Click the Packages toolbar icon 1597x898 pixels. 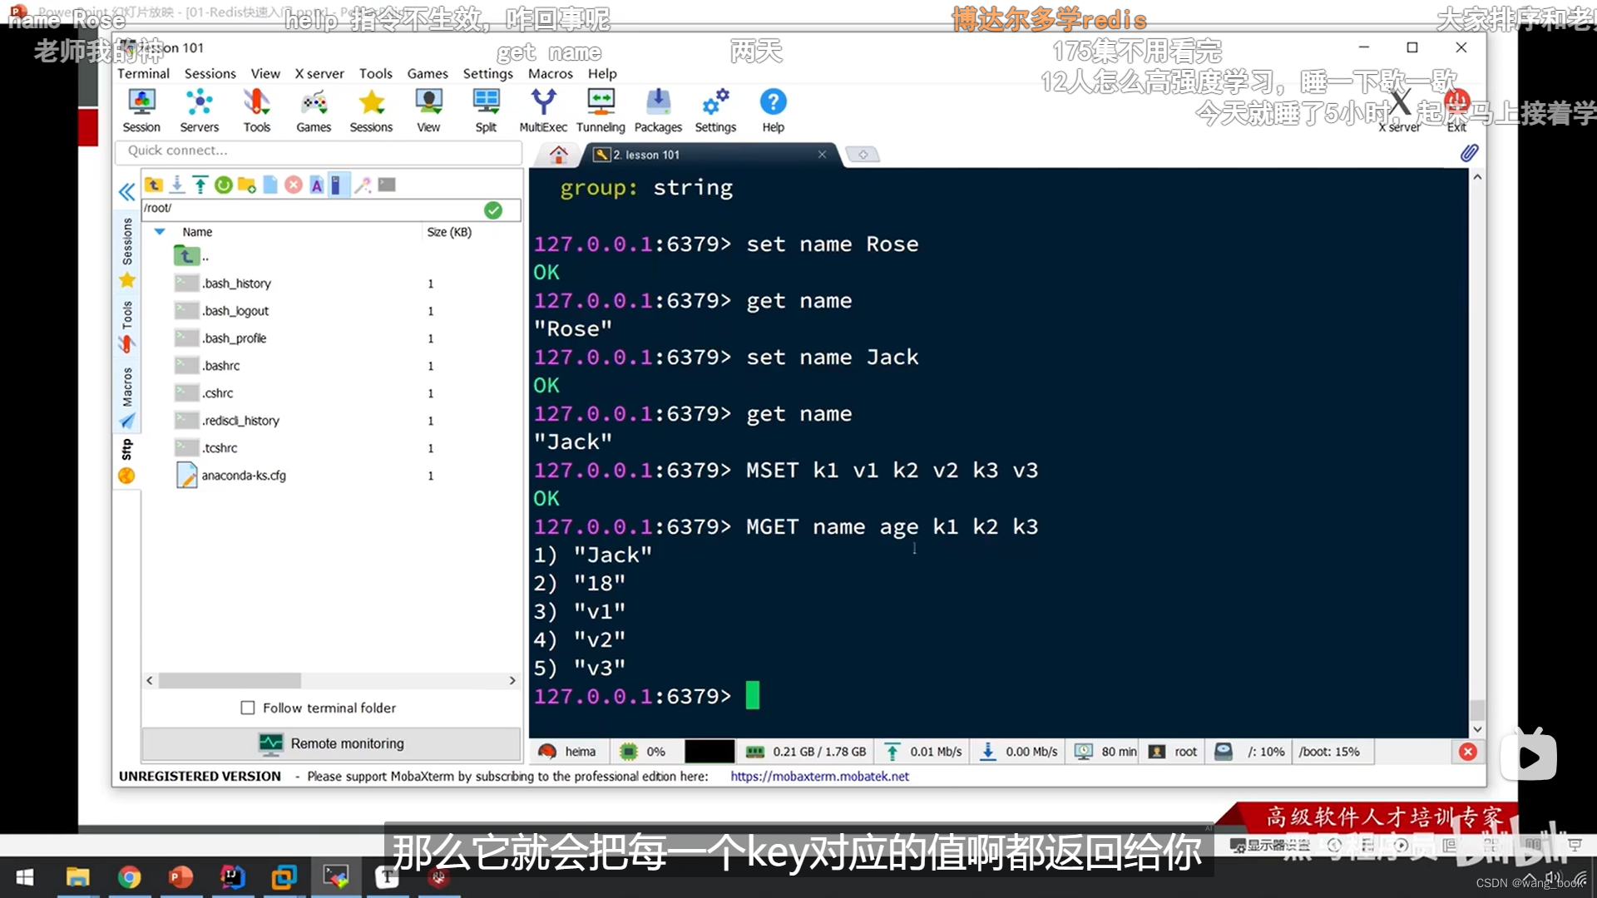(x=657, y=110)
